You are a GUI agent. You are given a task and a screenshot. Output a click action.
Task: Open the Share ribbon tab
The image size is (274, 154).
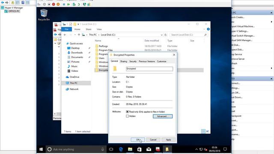click(89, 29)
